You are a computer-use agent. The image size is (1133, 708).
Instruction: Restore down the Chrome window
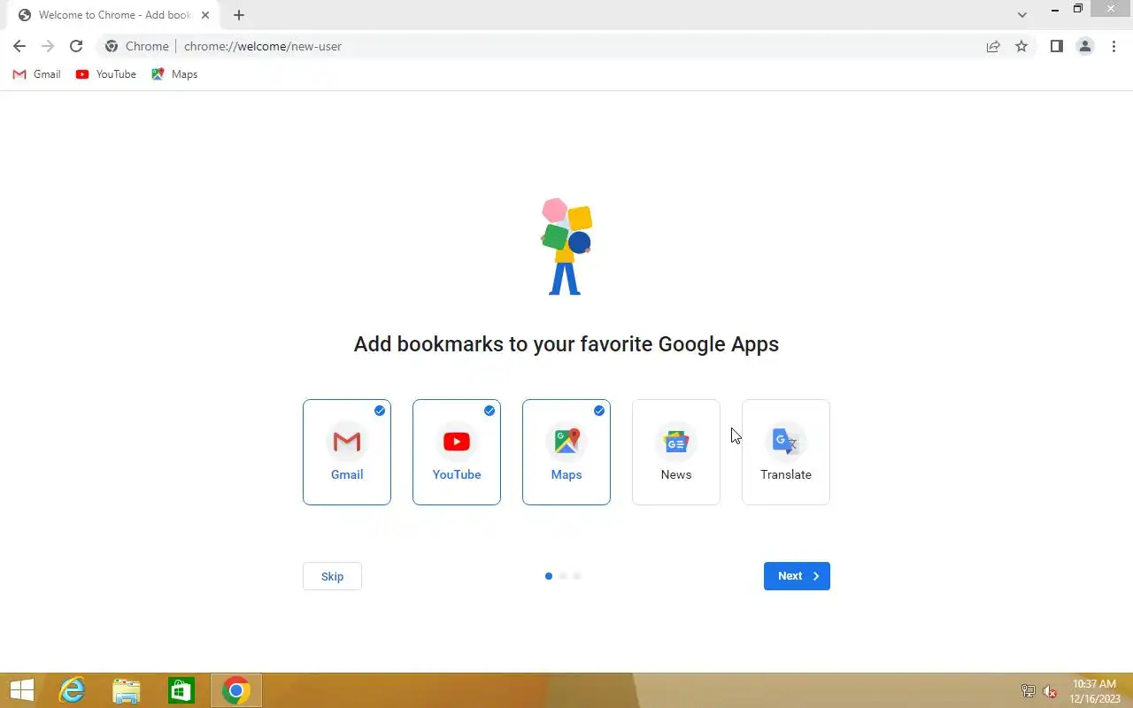(x=1077, y=9)
